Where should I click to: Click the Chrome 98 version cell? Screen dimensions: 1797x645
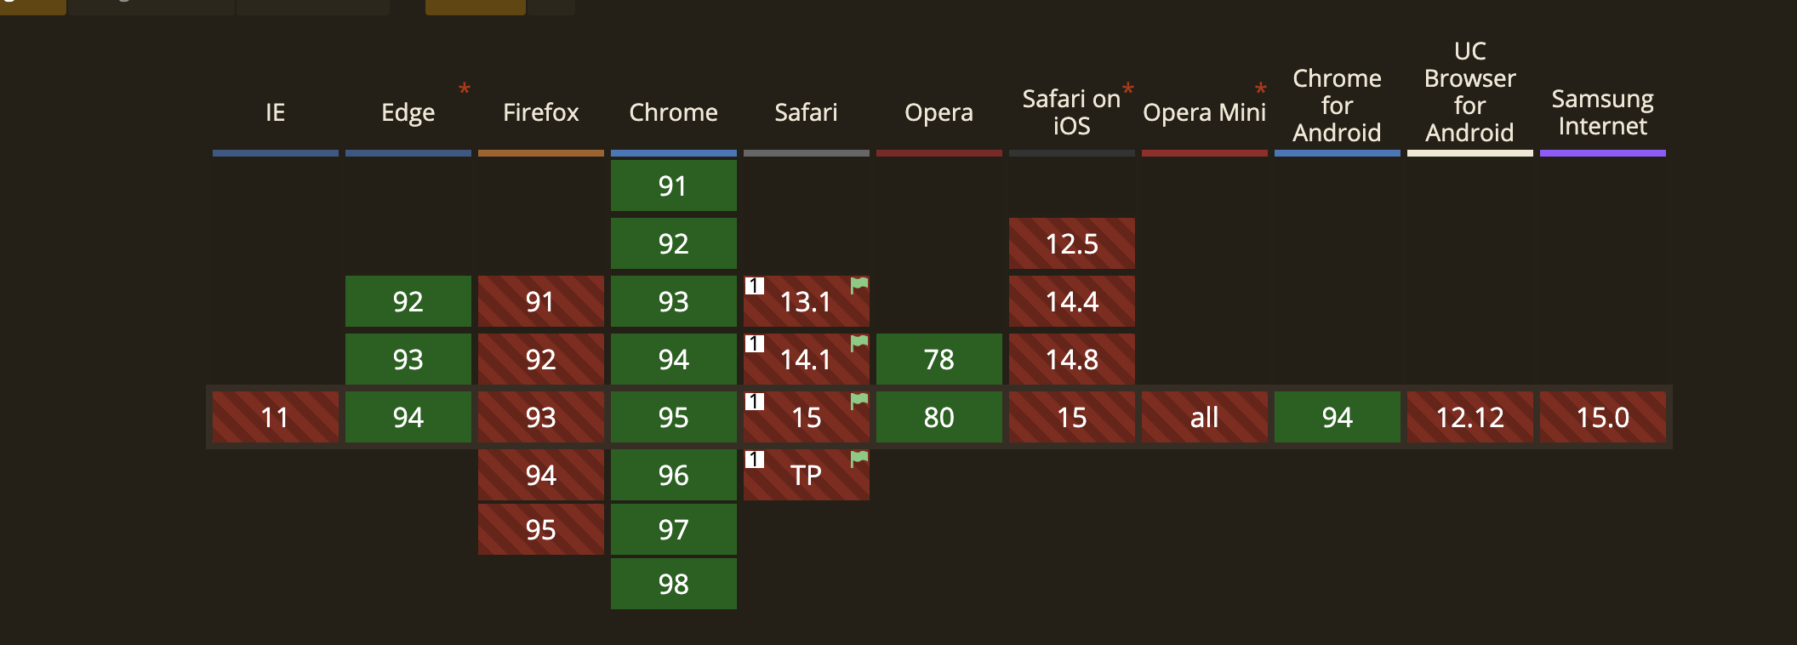673,584
